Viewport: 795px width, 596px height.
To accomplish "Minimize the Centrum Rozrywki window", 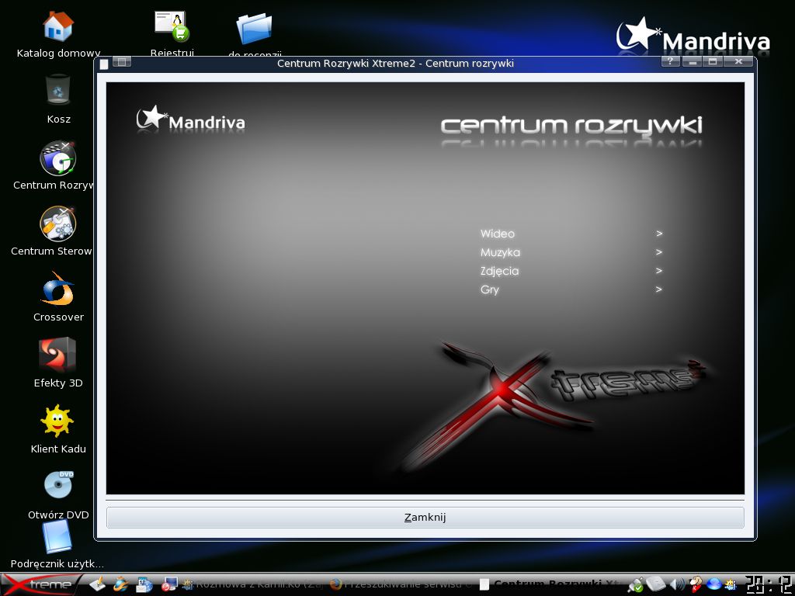I will (x=692, y=62).
